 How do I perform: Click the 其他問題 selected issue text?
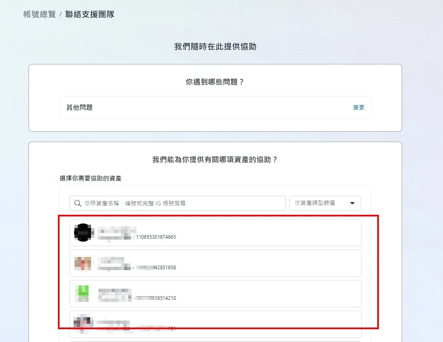point(79,107)
